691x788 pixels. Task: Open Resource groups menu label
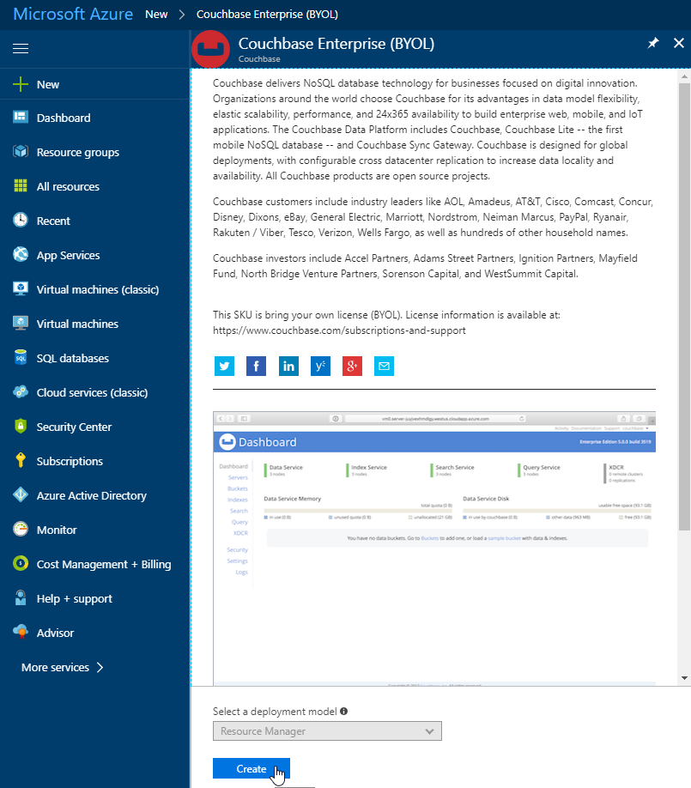pos(78,152)
